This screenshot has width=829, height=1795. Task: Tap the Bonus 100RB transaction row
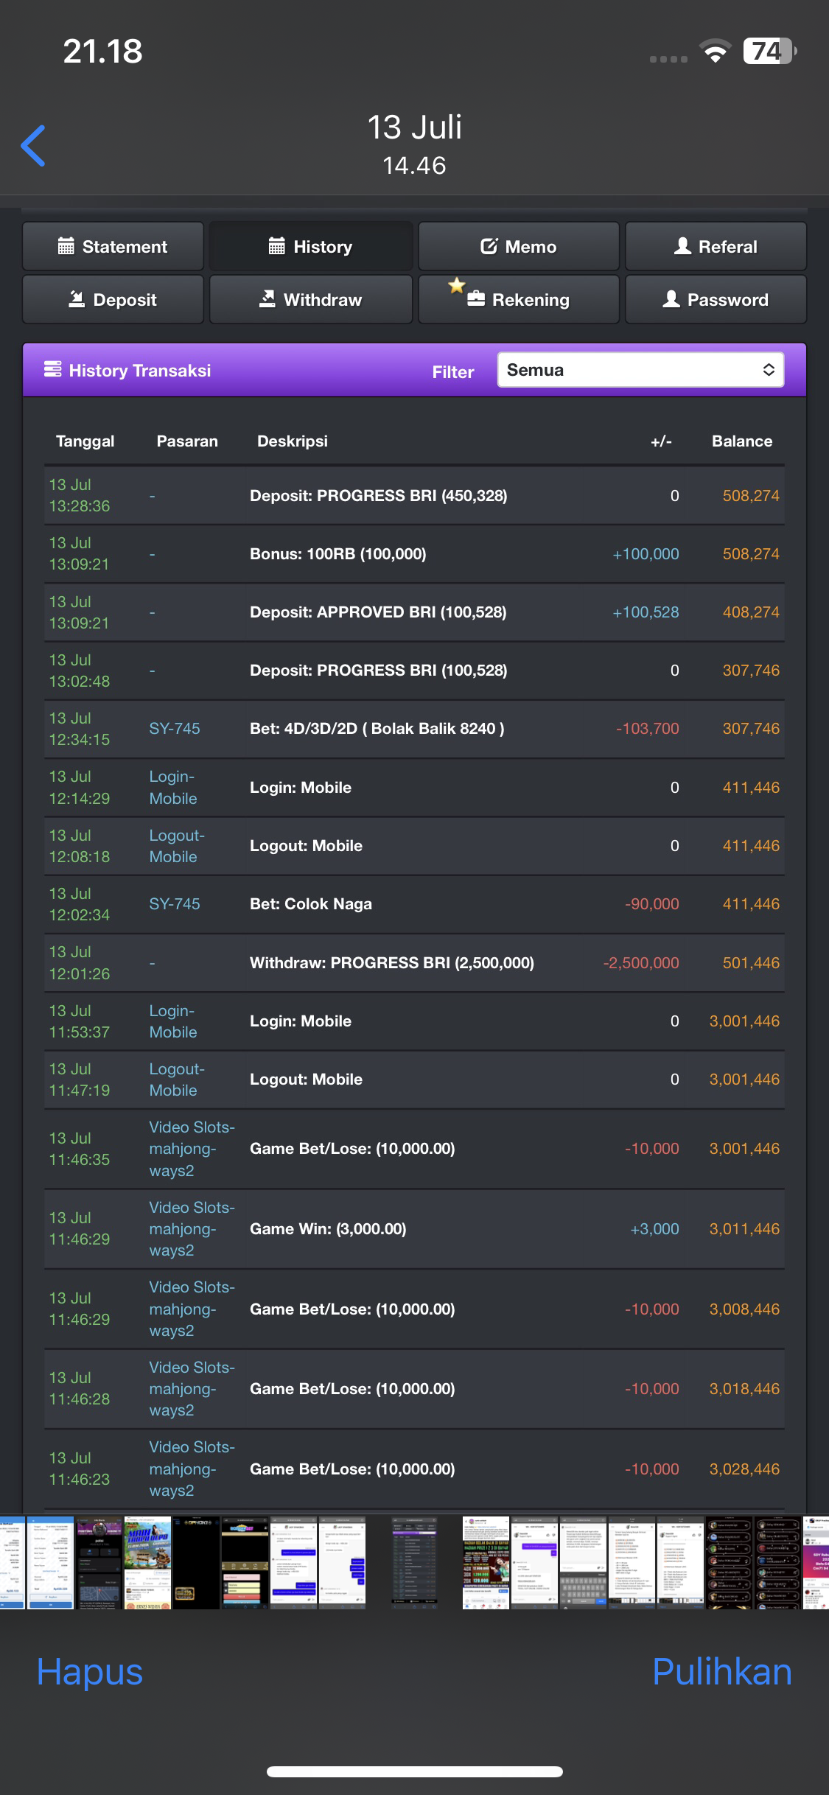pos(413,554)
